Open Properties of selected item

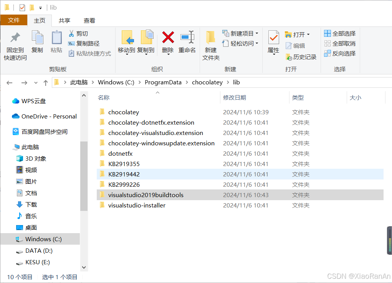tap(273, 42)
